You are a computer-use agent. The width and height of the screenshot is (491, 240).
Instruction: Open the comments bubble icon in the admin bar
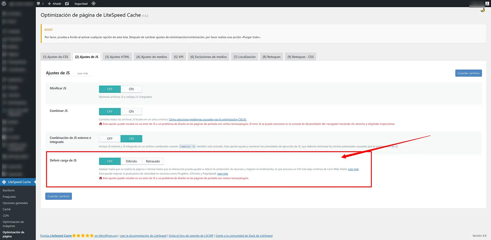[x=39, y=4]
